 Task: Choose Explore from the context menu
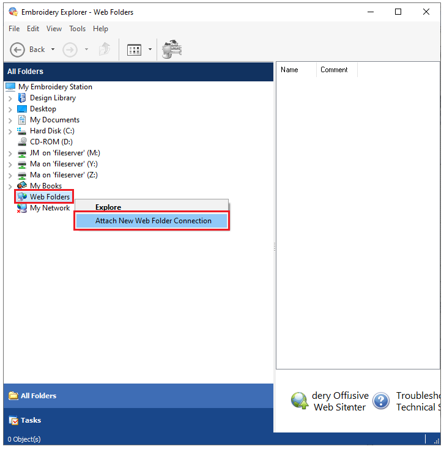[x=152, y=207]
